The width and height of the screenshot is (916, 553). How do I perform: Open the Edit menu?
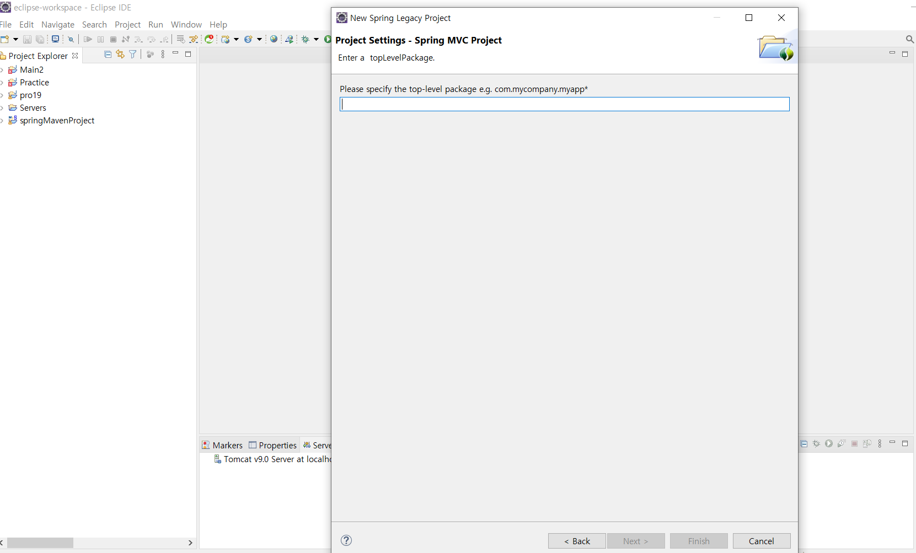(x=26, y=24)
